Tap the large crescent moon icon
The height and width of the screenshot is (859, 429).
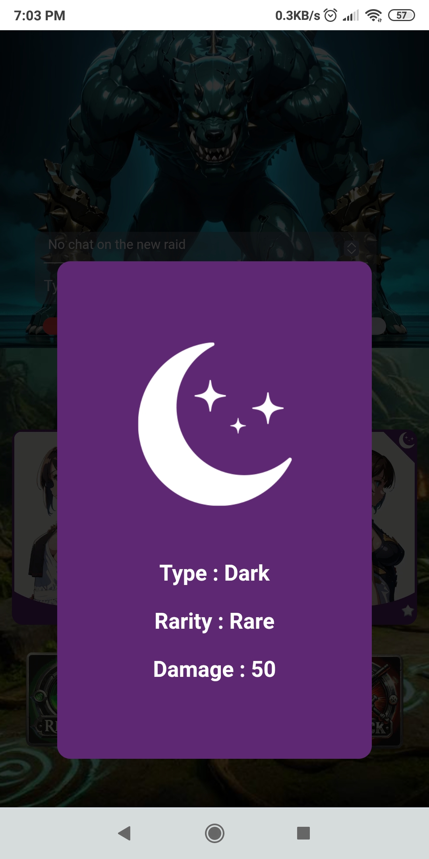click(214, 424)
